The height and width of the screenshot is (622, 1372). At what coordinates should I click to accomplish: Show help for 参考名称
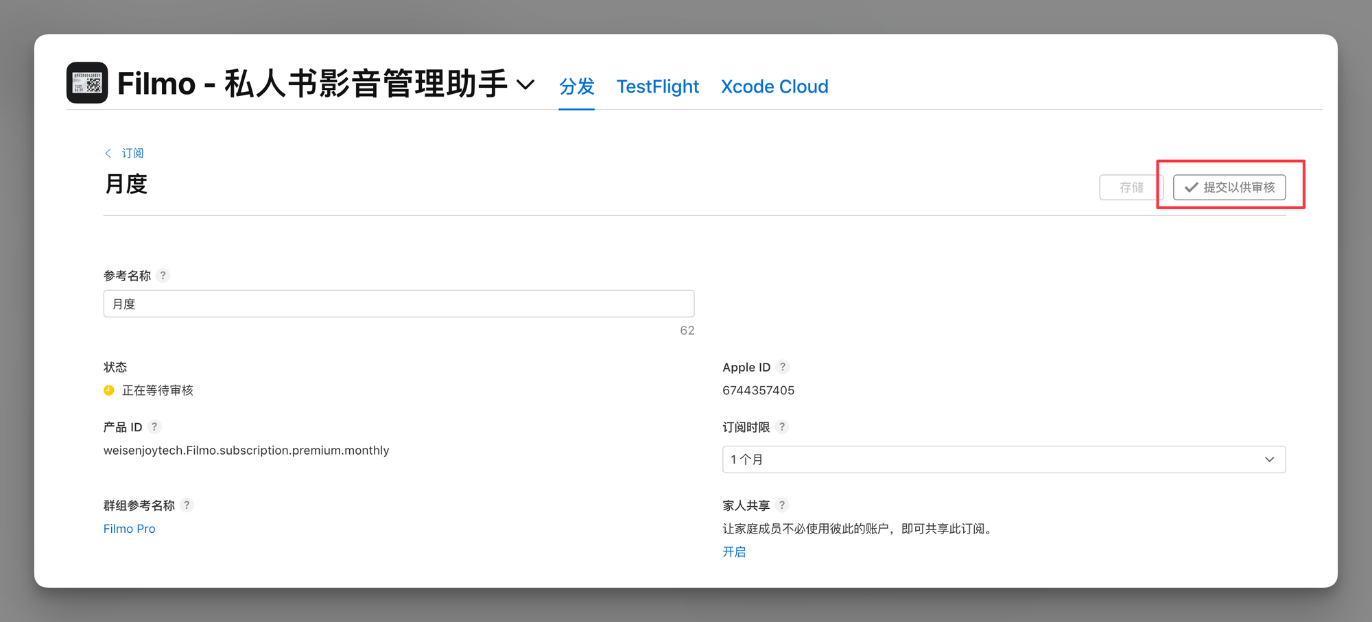click(x=163, y=276)
